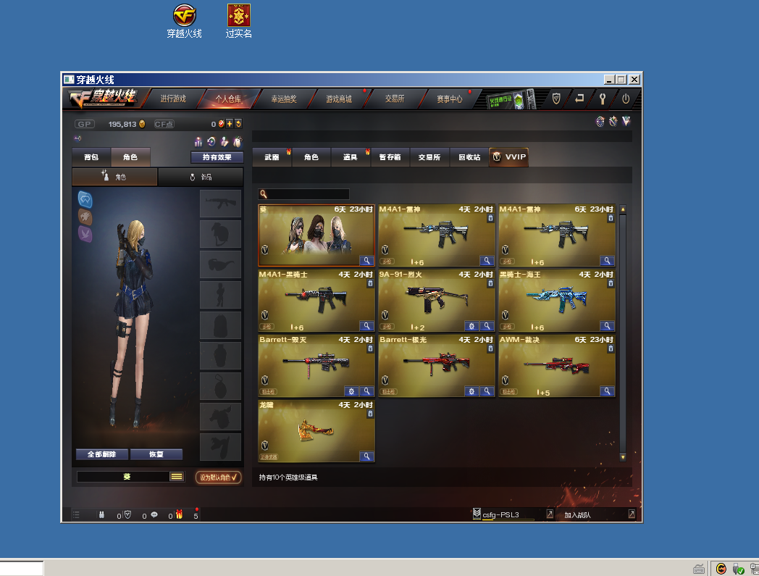Screen dimensions: 759x576
Task: Open 赛事中心 menu
Action: pyautogui.click(x=449, y=99)
